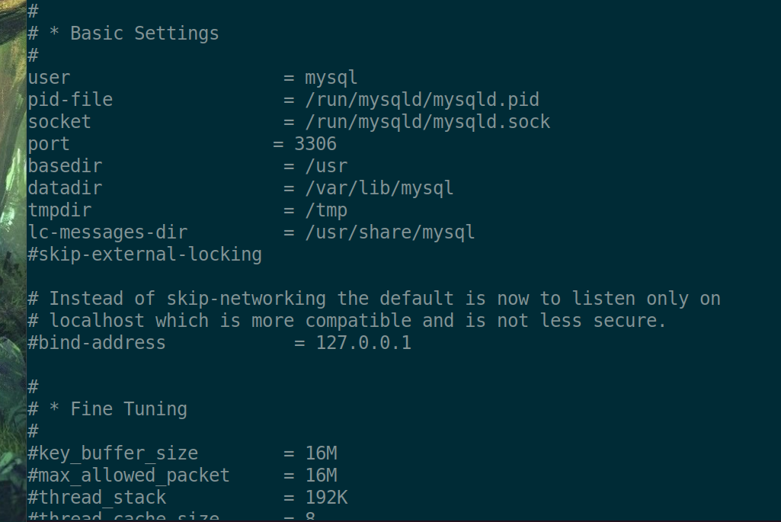Viewport: 781px width, 522px height.
Task: Click the port value 3306
Action: click(315, 144)
